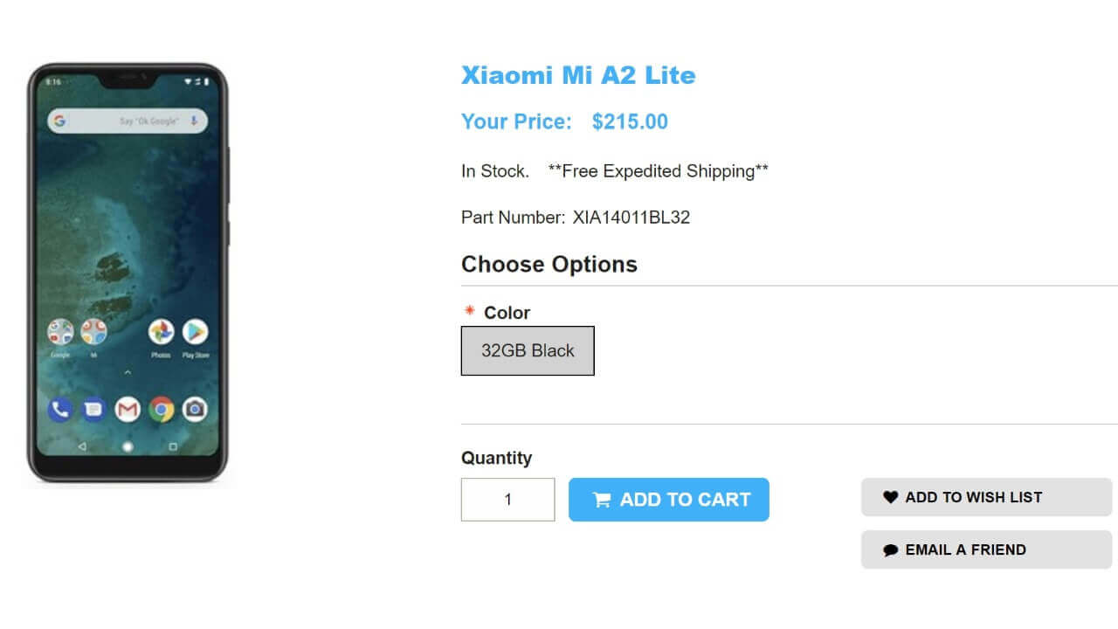The width and height of the screenshot is (1118, 629).
Task: Open the Mi folder icon on the phone image
Action: click(93, 332)
